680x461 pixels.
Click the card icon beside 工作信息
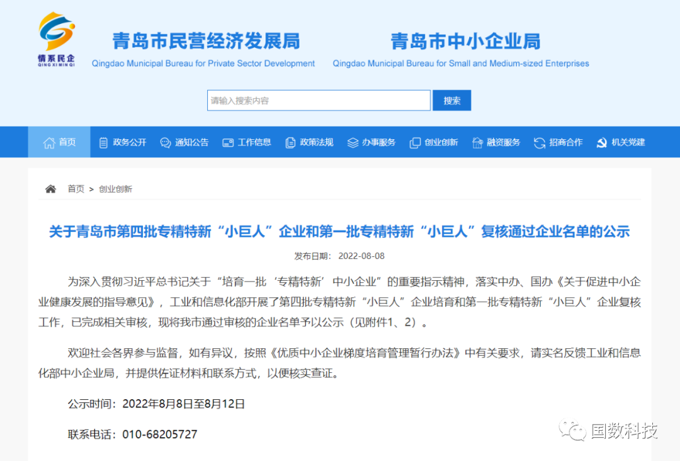pyautogui.click(x=228, y=143)
